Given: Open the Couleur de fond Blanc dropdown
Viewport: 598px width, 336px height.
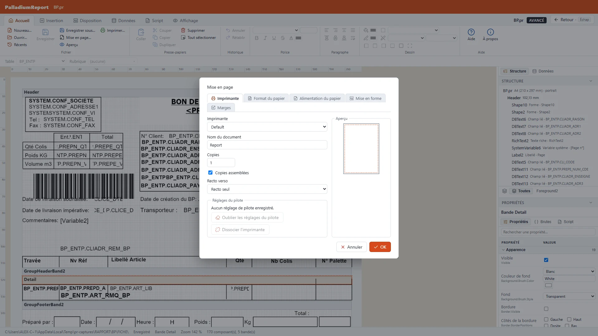Looking at the screenshot, I should tap(569, 271).
